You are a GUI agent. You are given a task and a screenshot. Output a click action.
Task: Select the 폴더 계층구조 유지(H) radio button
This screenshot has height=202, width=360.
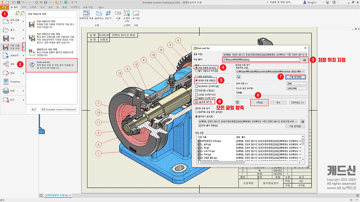(196, 71)
